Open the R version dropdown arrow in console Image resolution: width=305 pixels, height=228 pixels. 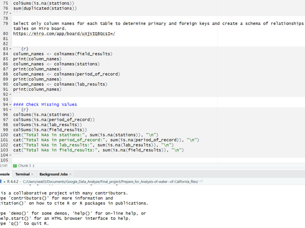tap(4, 182)
